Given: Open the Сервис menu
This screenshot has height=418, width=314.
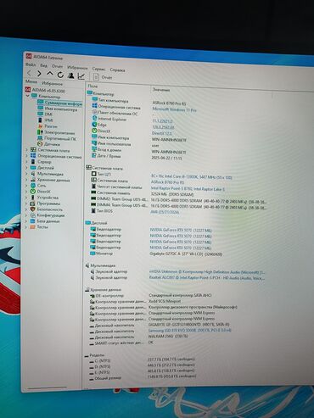Looking at the screenshot, I should click(x=98, y=69).
